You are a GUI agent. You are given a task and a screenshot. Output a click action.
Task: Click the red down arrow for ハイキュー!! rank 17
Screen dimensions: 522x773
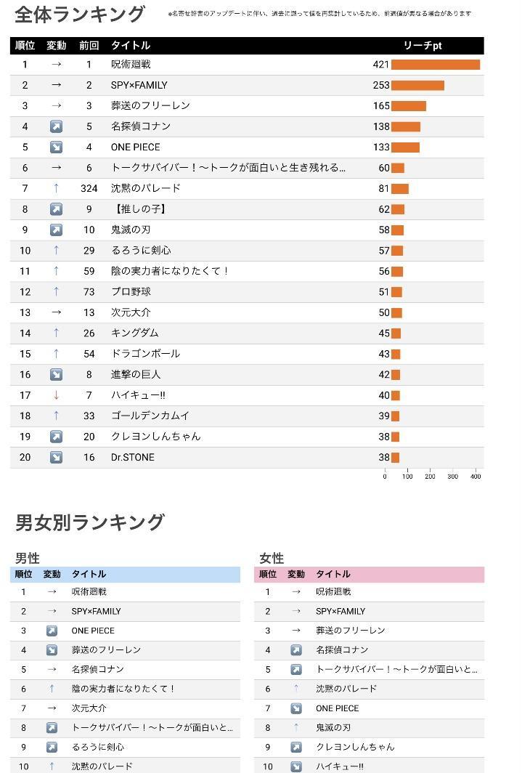(x=56, y=395)
